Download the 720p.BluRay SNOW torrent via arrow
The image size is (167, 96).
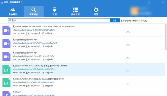coord(128,71)
